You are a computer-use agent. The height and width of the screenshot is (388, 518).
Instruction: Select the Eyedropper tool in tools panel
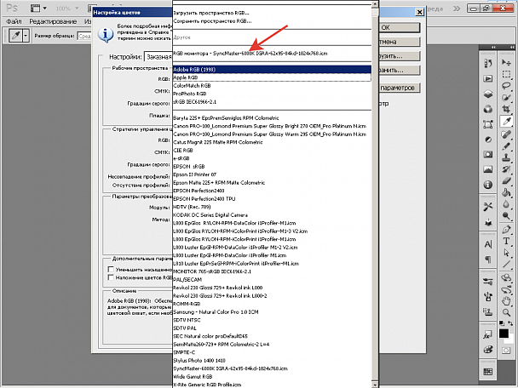506,121
